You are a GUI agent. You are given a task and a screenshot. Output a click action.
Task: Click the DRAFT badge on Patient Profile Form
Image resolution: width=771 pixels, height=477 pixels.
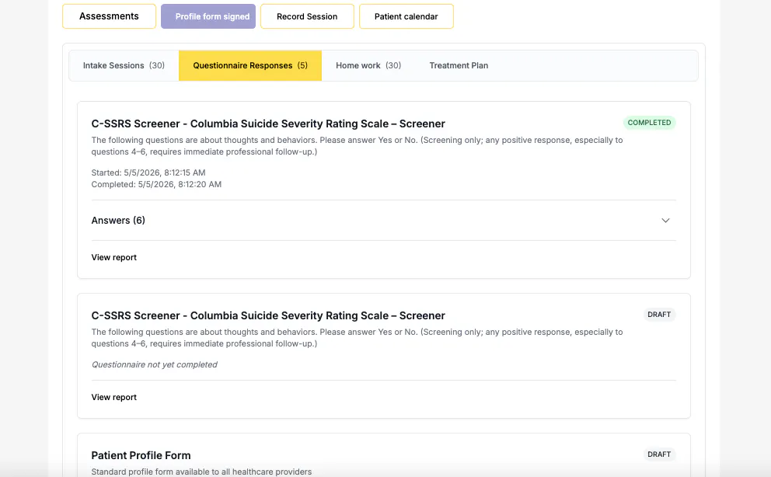pos(659,454)
